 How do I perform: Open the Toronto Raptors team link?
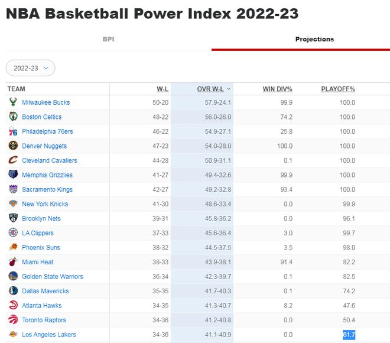coord(44,320)
